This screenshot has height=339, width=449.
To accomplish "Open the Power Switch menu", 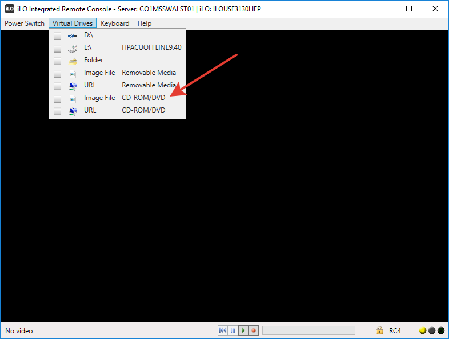I will 25,23.
